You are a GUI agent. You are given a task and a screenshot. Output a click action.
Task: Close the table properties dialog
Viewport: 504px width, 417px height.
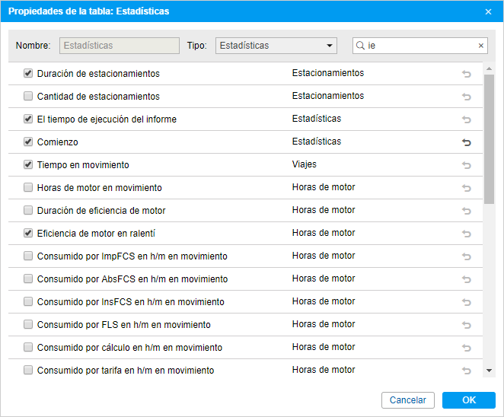click(488, 11)
